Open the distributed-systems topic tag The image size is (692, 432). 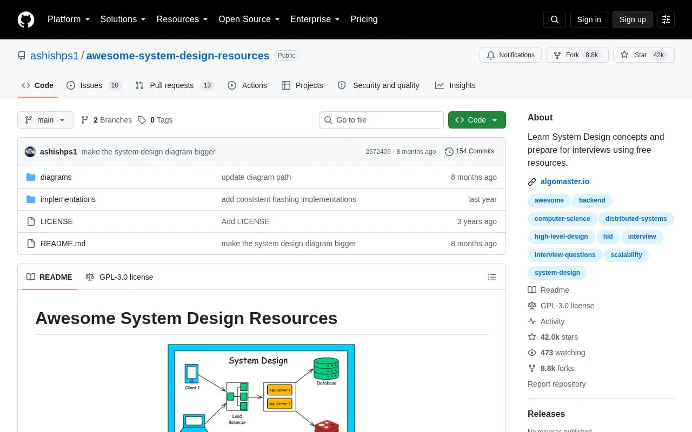coord(636,219)
